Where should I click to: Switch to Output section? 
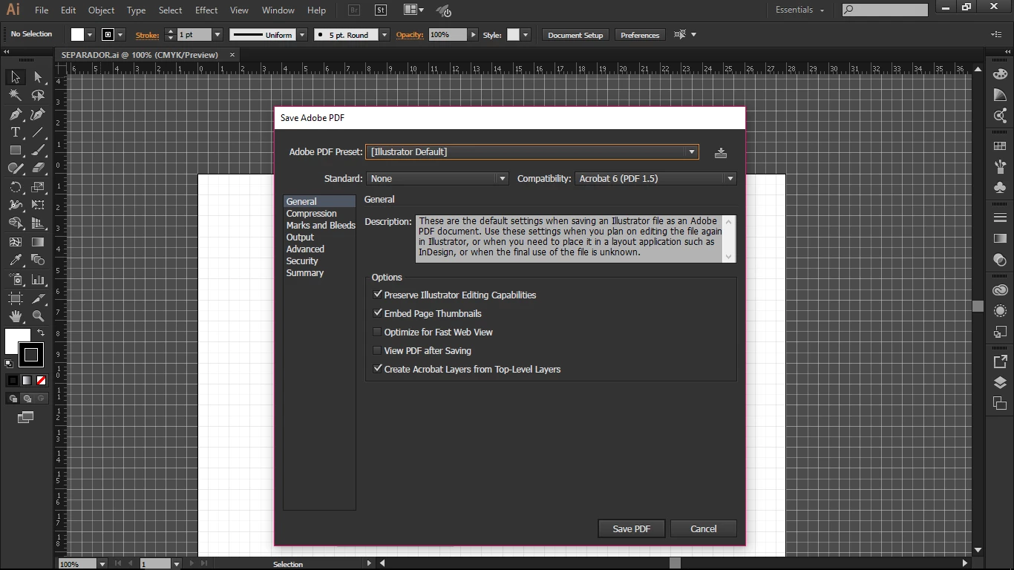click(x=300, y=237)
